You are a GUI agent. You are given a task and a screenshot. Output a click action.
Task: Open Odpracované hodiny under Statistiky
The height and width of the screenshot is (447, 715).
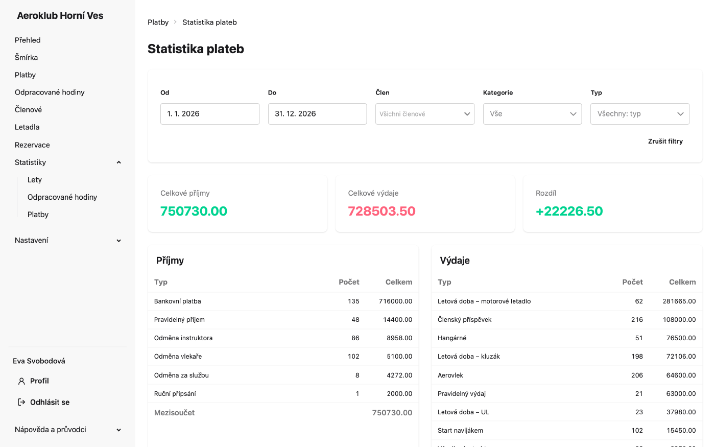tap(62, 197)
